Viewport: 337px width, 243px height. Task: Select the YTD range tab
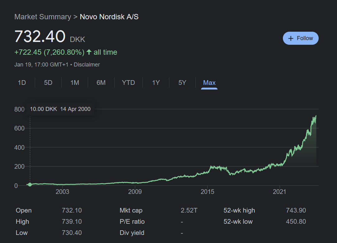[128, 83]
